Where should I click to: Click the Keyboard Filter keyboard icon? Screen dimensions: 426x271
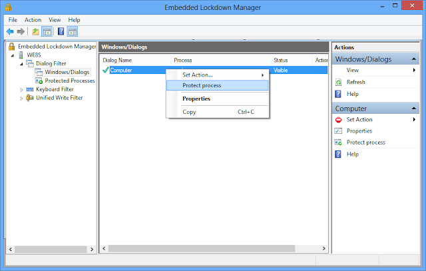click(29, 89)
